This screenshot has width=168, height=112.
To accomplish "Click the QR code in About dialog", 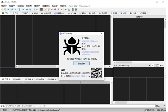I will click(96, 73).
